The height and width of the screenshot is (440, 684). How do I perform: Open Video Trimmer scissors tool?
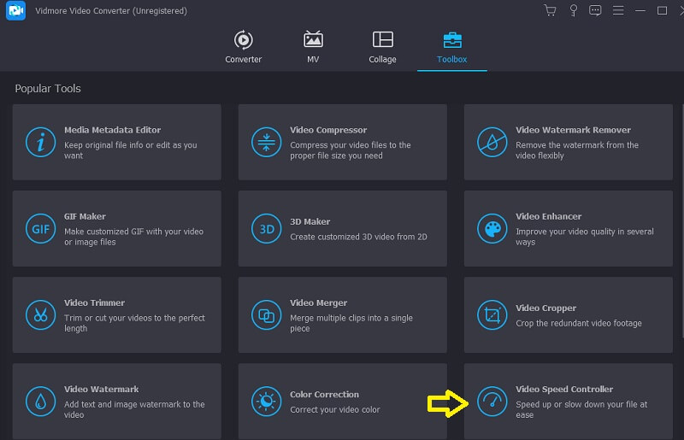(x=40, y=315)
